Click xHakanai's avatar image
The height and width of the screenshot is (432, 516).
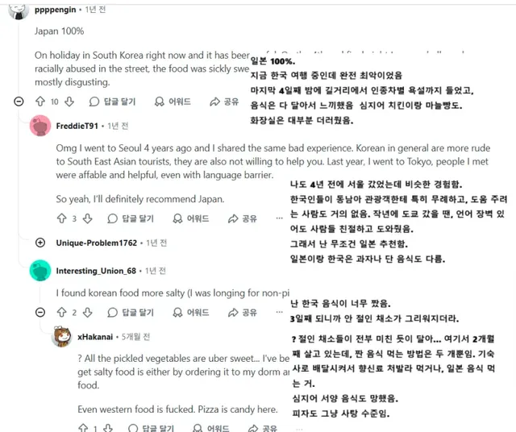tap(61, 337)
